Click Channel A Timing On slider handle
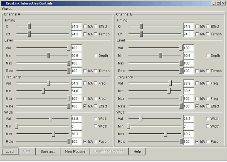The height and width of the screenshot is (162, 227). pyautogui.click(x=29, y=26)
